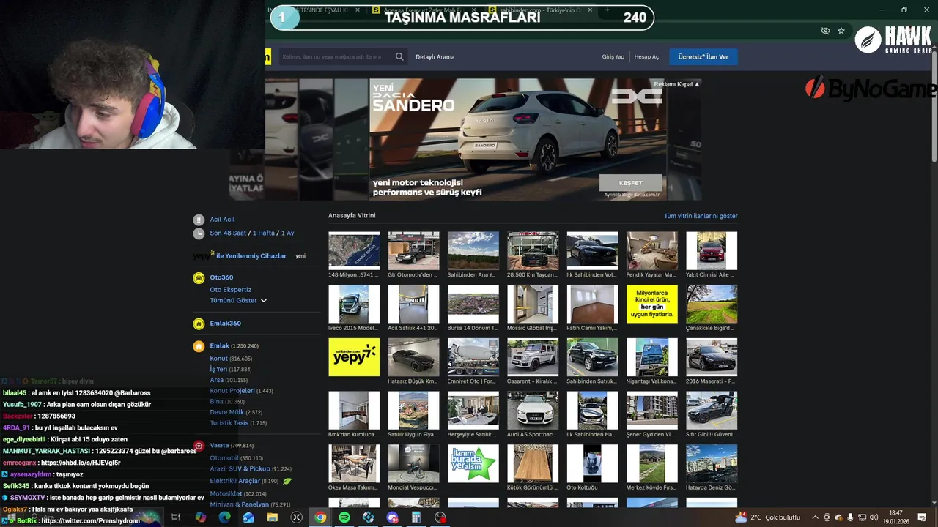Click the clock icon beside Son 48 Saat

pyautogui.click(x=199, y=233)
